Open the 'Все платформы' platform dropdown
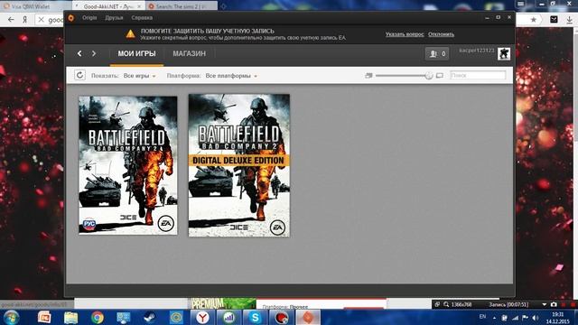 coord(231,76)
